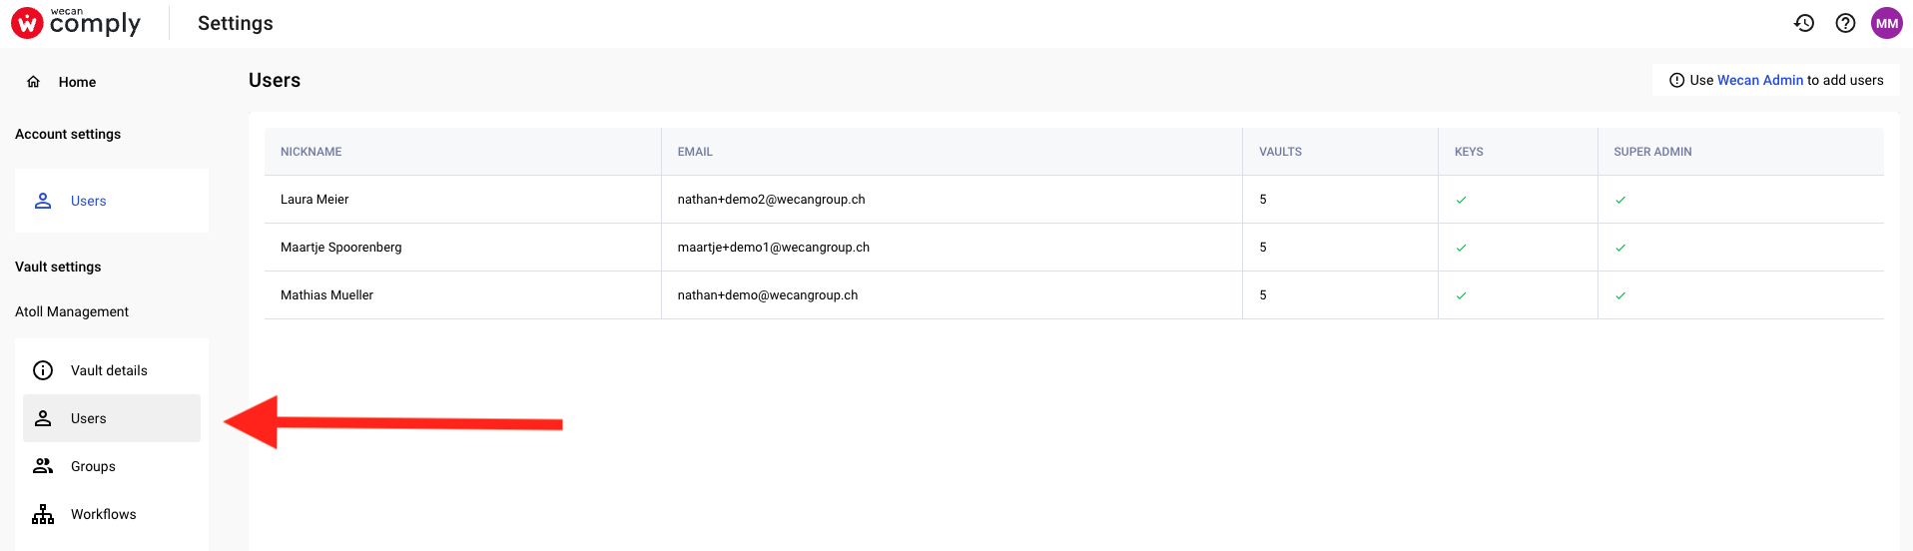Select Users under Vault settings

(x=112, y=418)
